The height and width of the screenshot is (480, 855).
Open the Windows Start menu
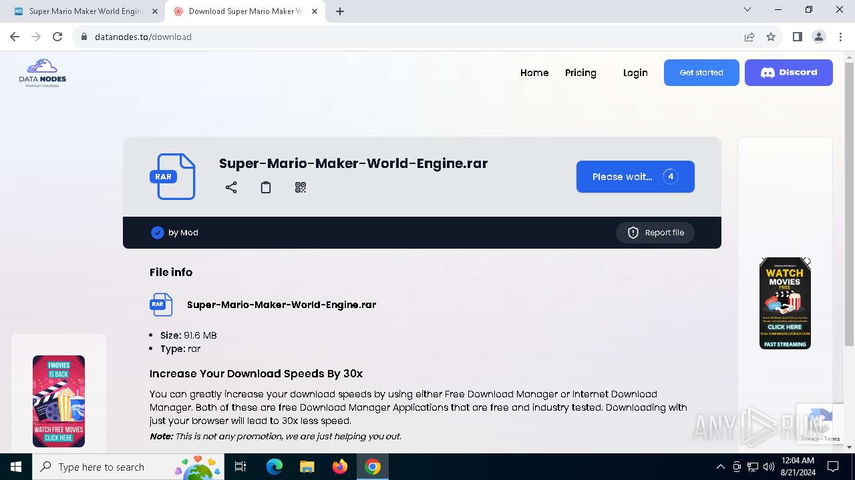click(x=16, y=467)
